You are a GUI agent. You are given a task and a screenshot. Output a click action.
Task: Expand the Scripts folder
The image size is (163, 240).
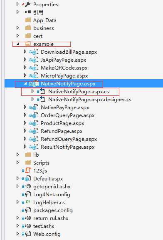coord(18,162)
